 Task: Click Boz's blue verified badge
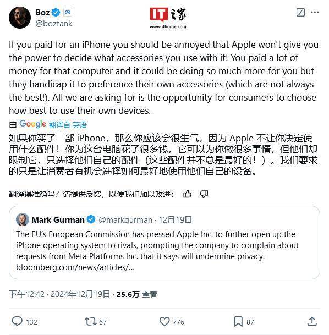point(56,13)
